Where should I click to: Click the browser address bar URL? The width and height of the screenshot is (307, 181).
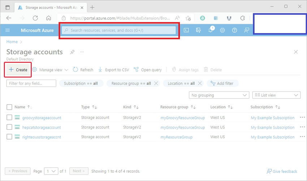(120, 18)
